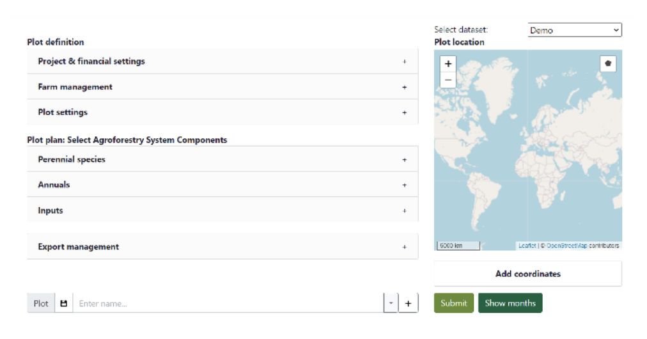Zoom out on the plot location map
This screenshot has height=339, width=647.
[x=448, y=80]
